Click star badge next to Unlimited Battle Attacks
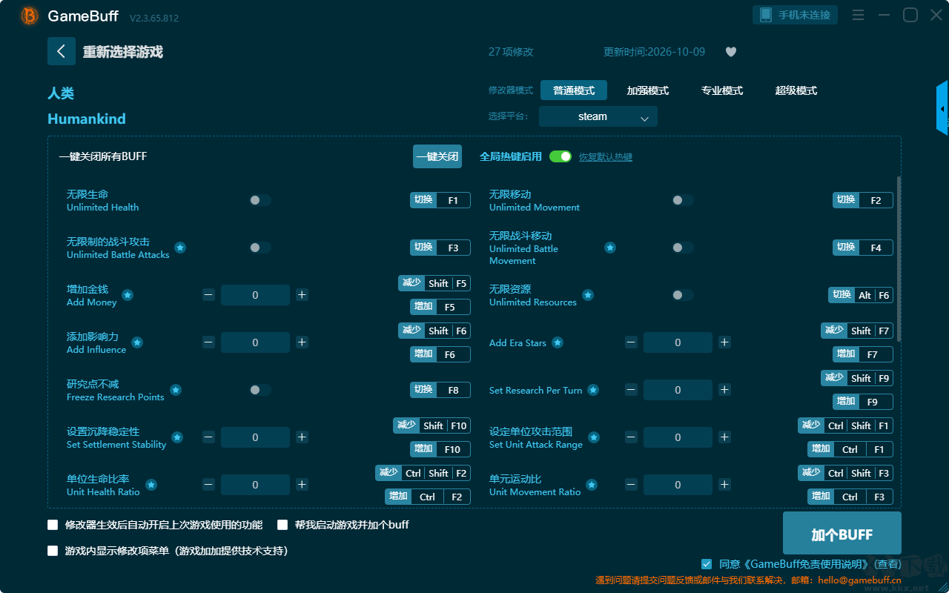949x593 pixels. (180, 248)
